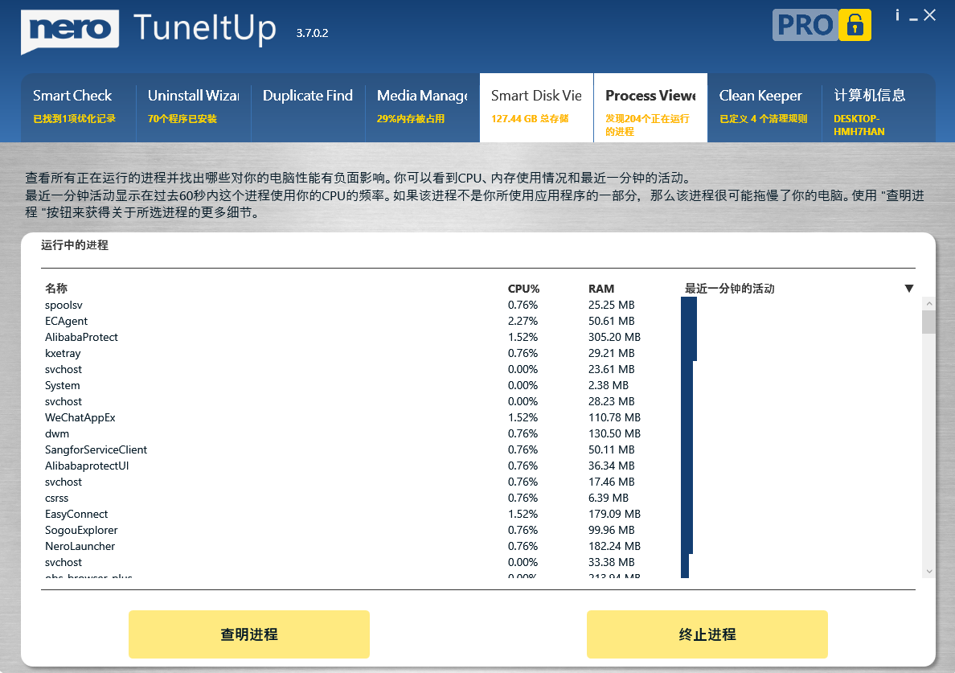The height and width of the screenshot is (673, 955).
Task: Click the 179.09 MB RAM value
Action: pyautogui.click(x=614, y=514)
